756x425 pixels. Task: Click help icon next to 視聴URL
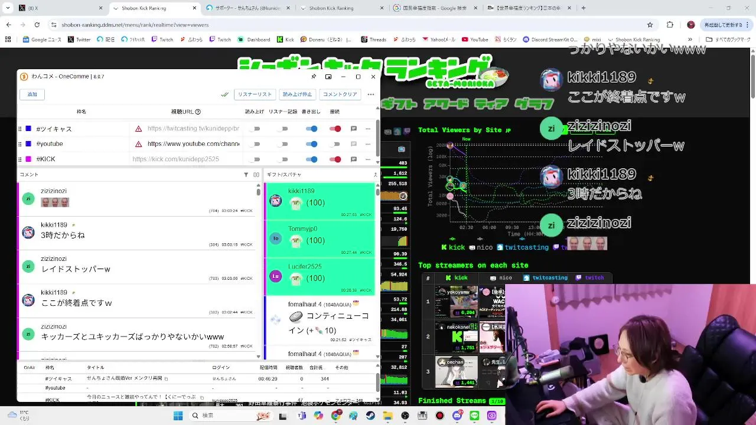[x=198, y=112]
